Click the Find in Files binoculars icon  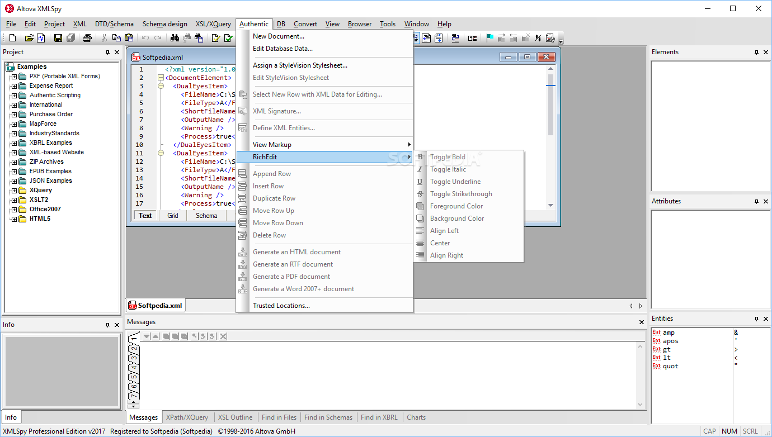click(x=198, y=38)
